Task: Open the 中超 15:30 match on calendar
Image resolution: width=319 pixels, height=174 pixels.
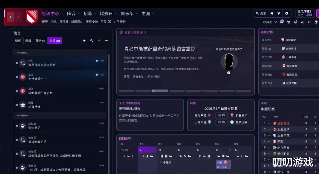Action: coord(223,165)
